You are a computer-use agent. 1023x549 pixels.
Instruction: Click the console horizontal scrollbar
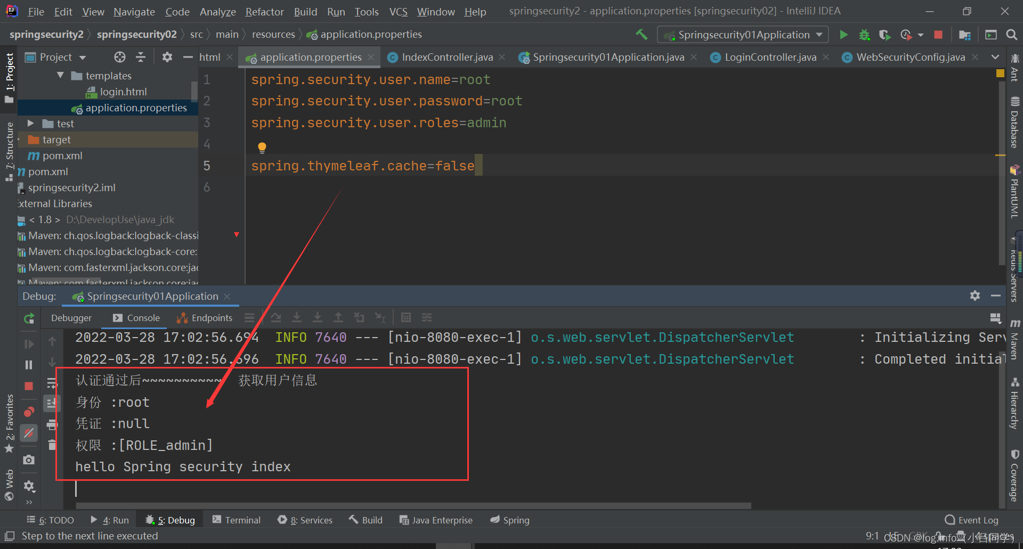point(413,505)
